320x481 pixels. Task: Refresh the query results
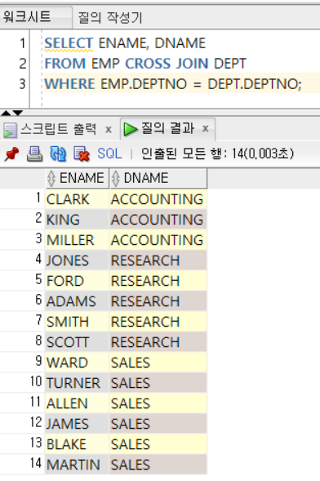[x=58, y=154]
